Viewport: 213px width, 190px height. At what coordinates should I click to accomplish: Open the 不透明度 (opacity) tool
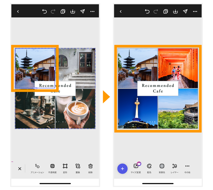point(53,169)
